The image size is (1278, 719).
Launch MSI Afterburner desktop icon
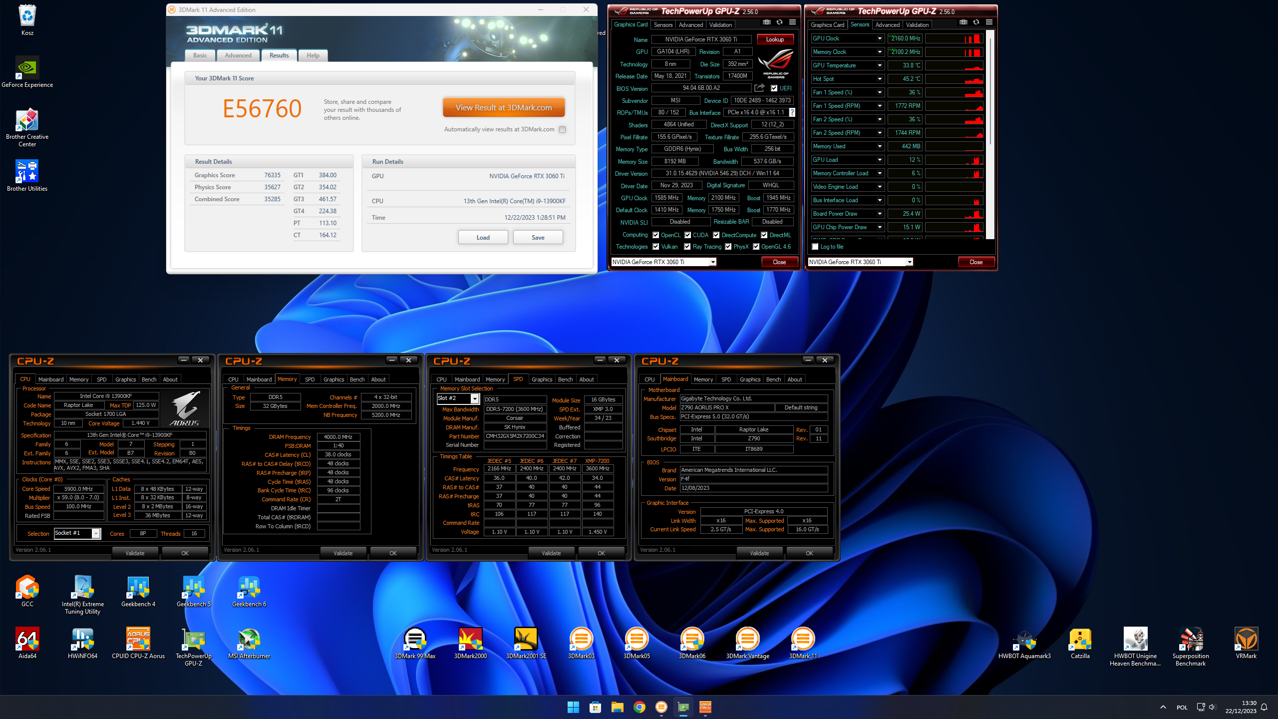(249, 643)
